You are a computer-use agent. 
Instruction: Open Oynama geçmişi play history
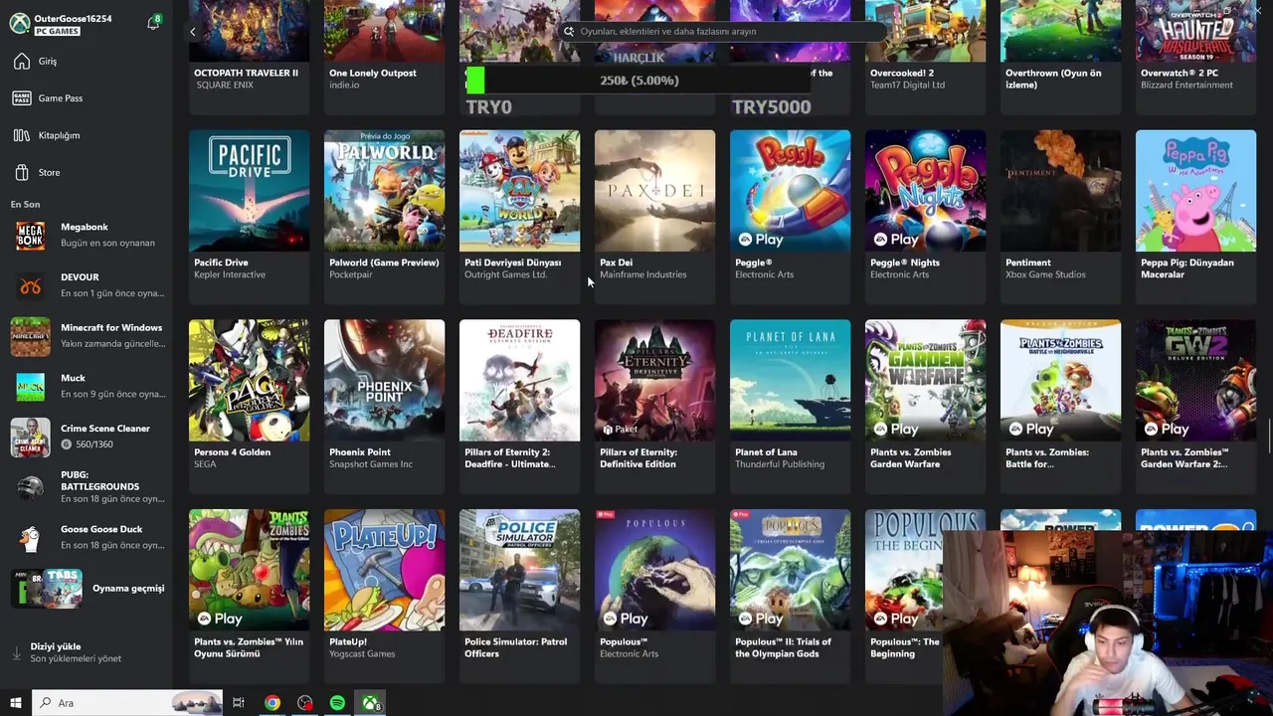point(87,588)
